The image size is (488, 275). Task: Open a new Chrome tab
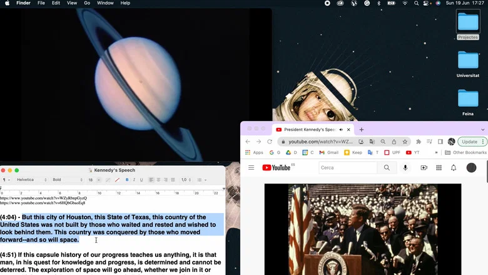[x=362, y=130]
